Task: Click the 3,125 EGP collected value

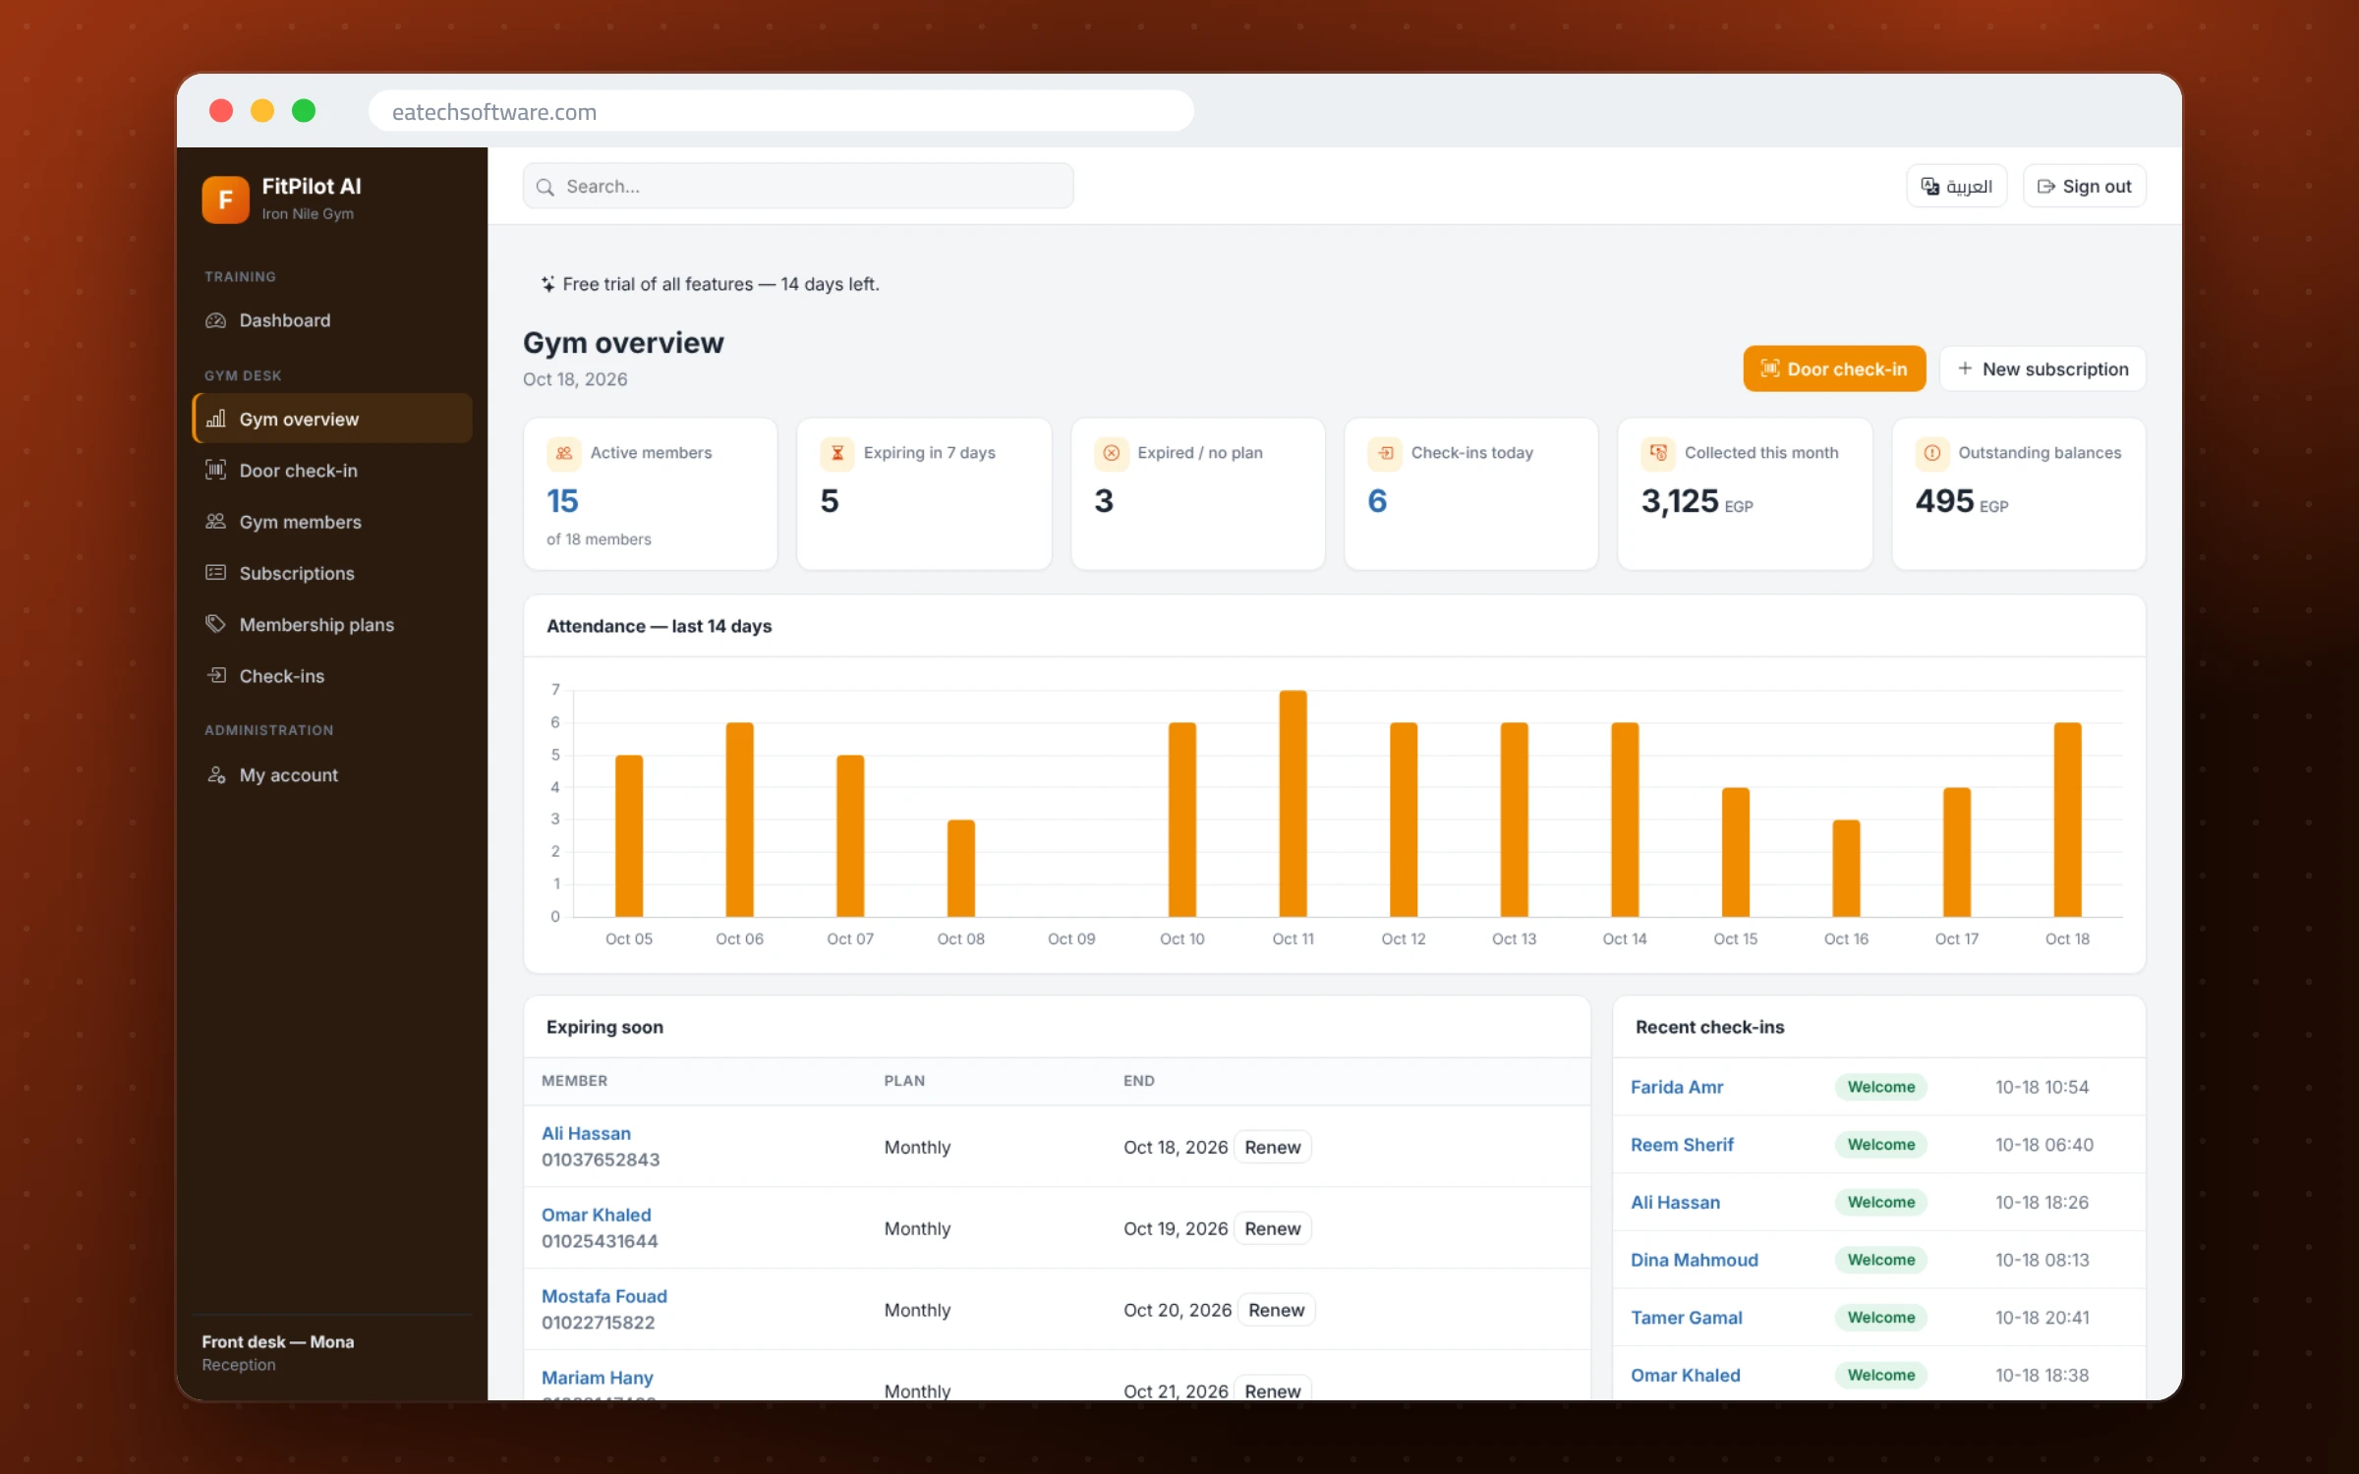Action: coord(1697,502)
